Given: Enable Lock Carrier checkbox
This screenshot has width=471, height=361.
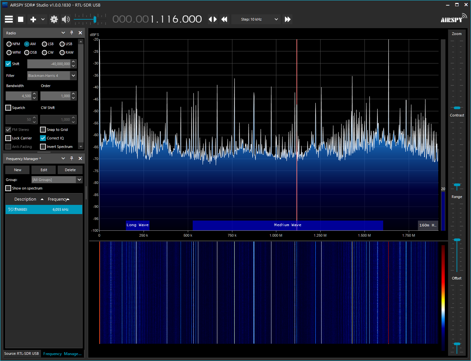Looking at the screenshot, I should pos(9,138).
